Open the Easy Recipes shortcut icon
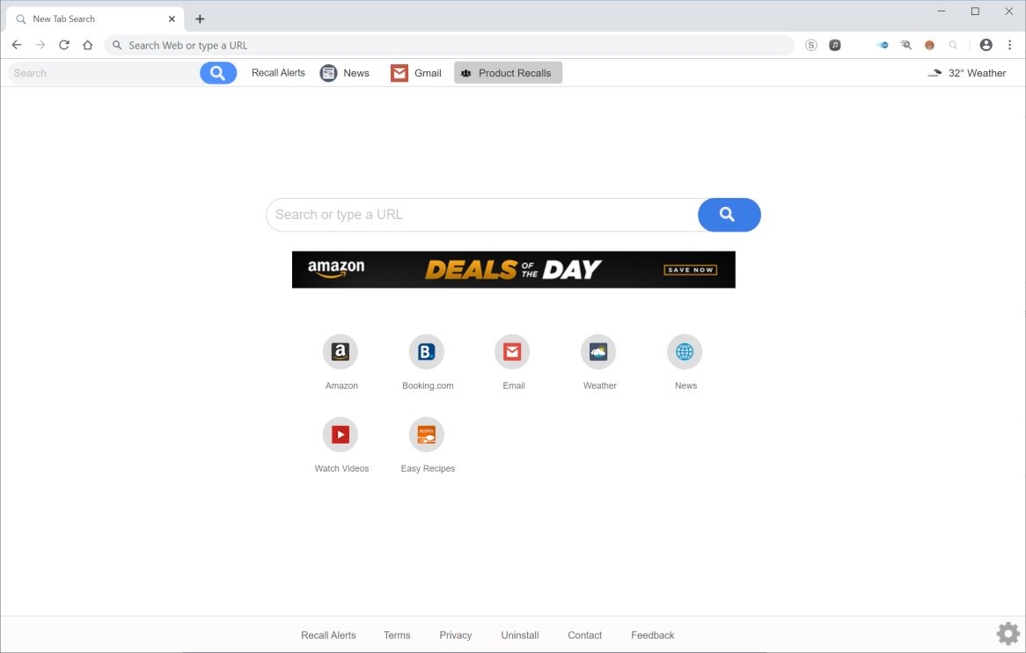1026x653 pixels. [x=427, y=435]
